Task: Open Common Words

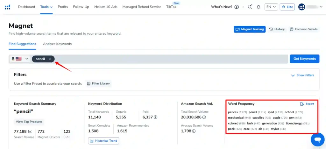Action: click(304, 29)
